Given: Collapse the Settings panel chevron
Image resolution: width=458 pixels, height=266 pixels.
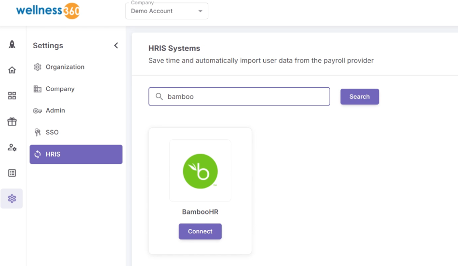Looking at the screenshot, I should [116, 46].
